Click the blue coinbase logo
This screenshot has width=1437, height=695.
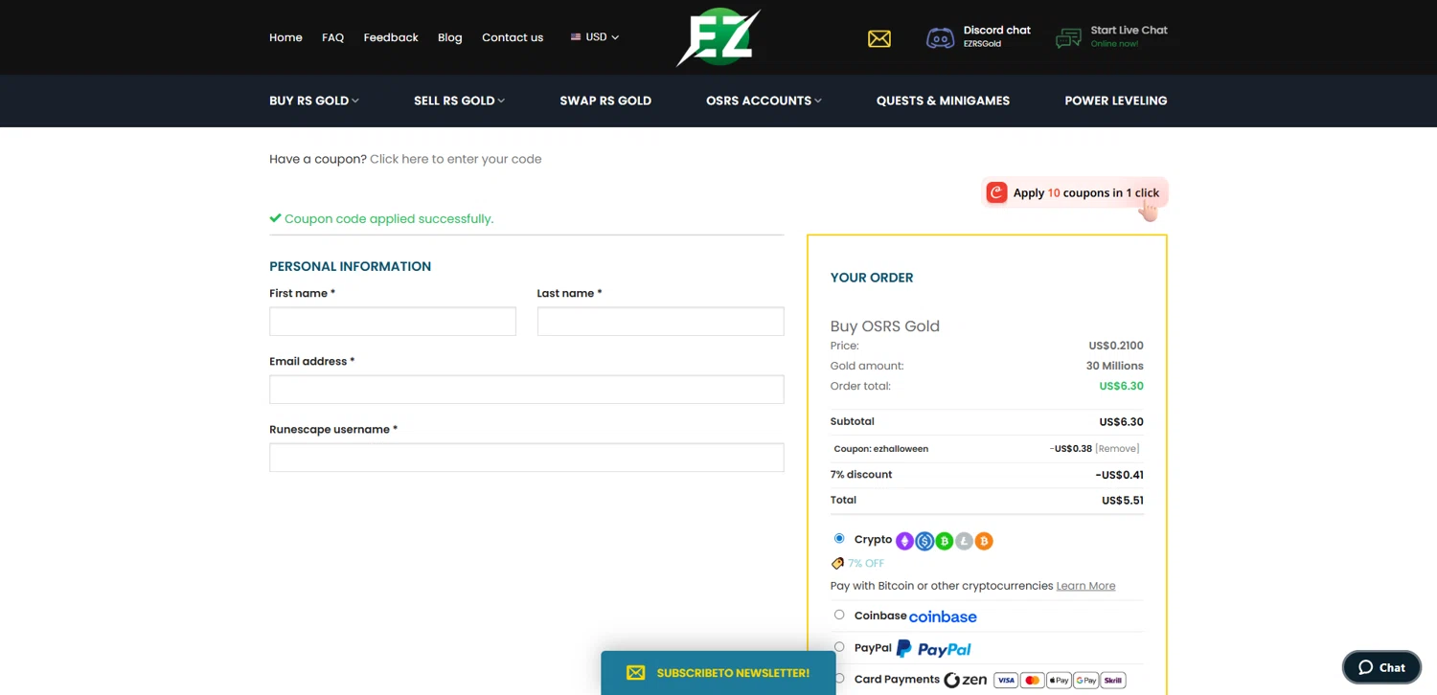(x=943, y=617)
